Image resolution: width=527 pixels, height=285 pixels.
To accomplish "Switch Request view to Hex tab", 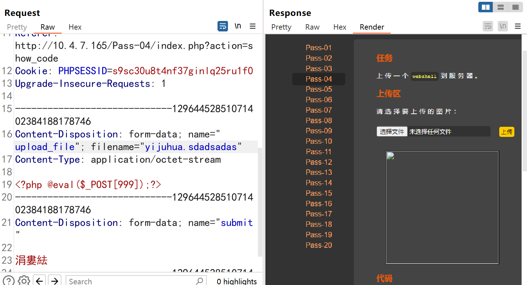I will (x=75, y=27).
